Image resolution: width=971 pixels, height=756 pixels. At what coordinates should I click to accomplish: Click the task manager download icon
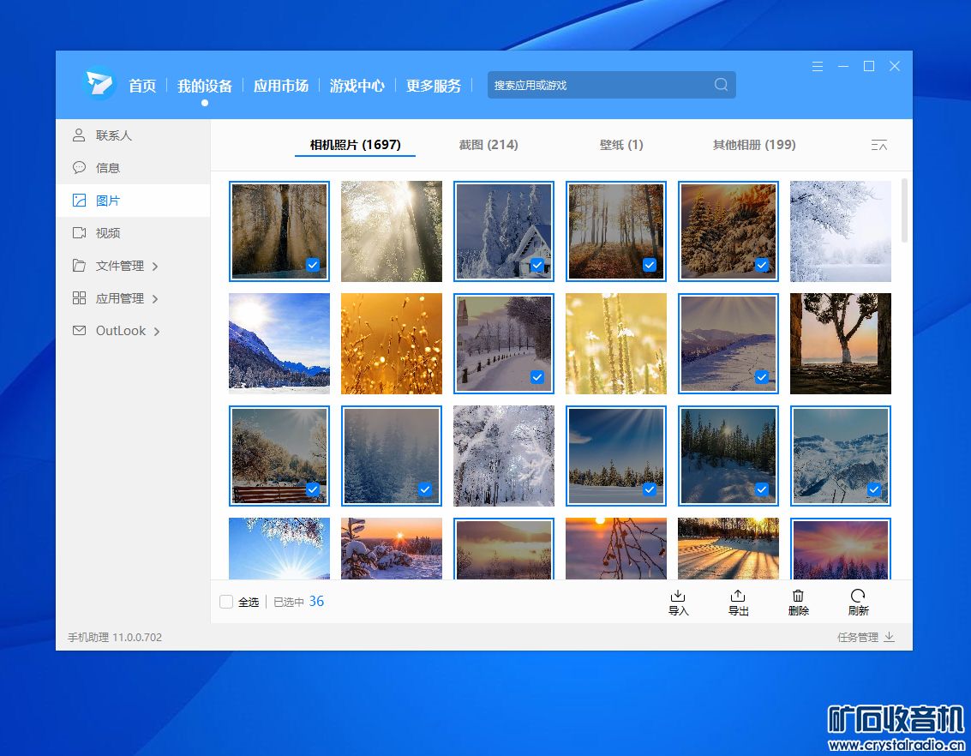pos(889,637)
